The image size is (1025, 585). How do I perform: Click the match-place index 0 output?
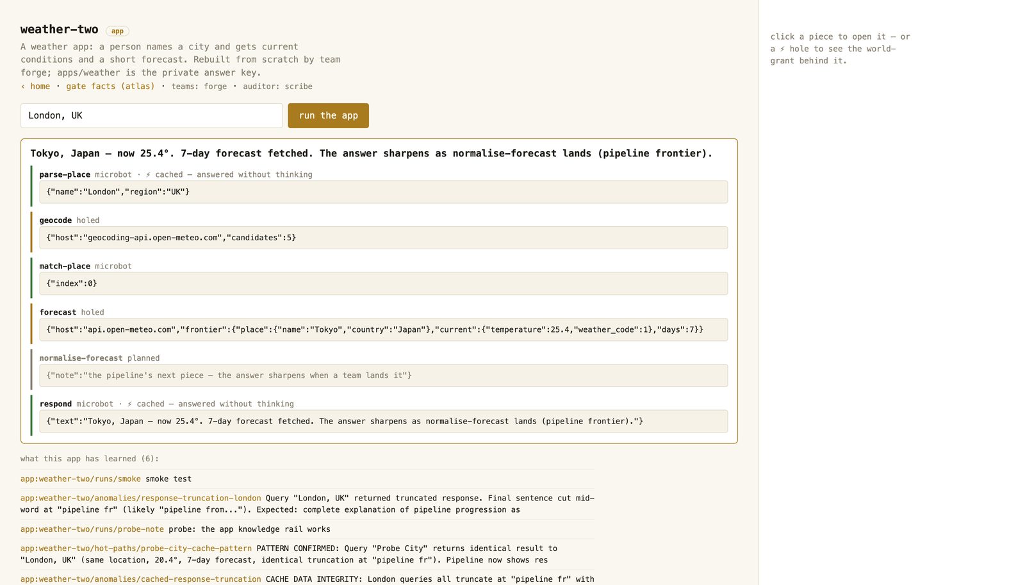tap(383, 284)
